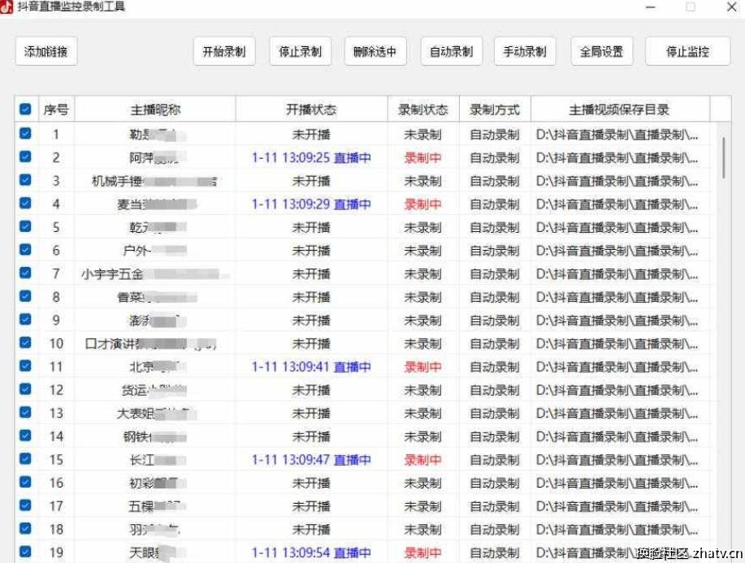Select '1-11 13:09:47 直播中' status cell

tap(311, 460)
